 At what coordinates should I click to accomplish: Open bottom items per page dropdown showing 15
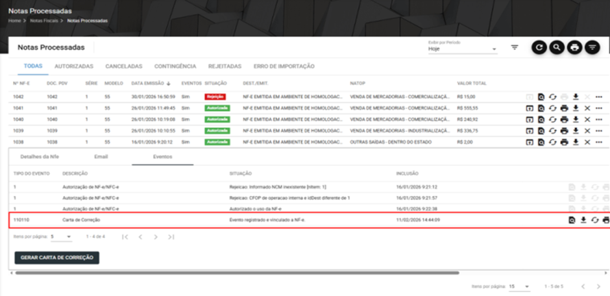click(519, 287)
